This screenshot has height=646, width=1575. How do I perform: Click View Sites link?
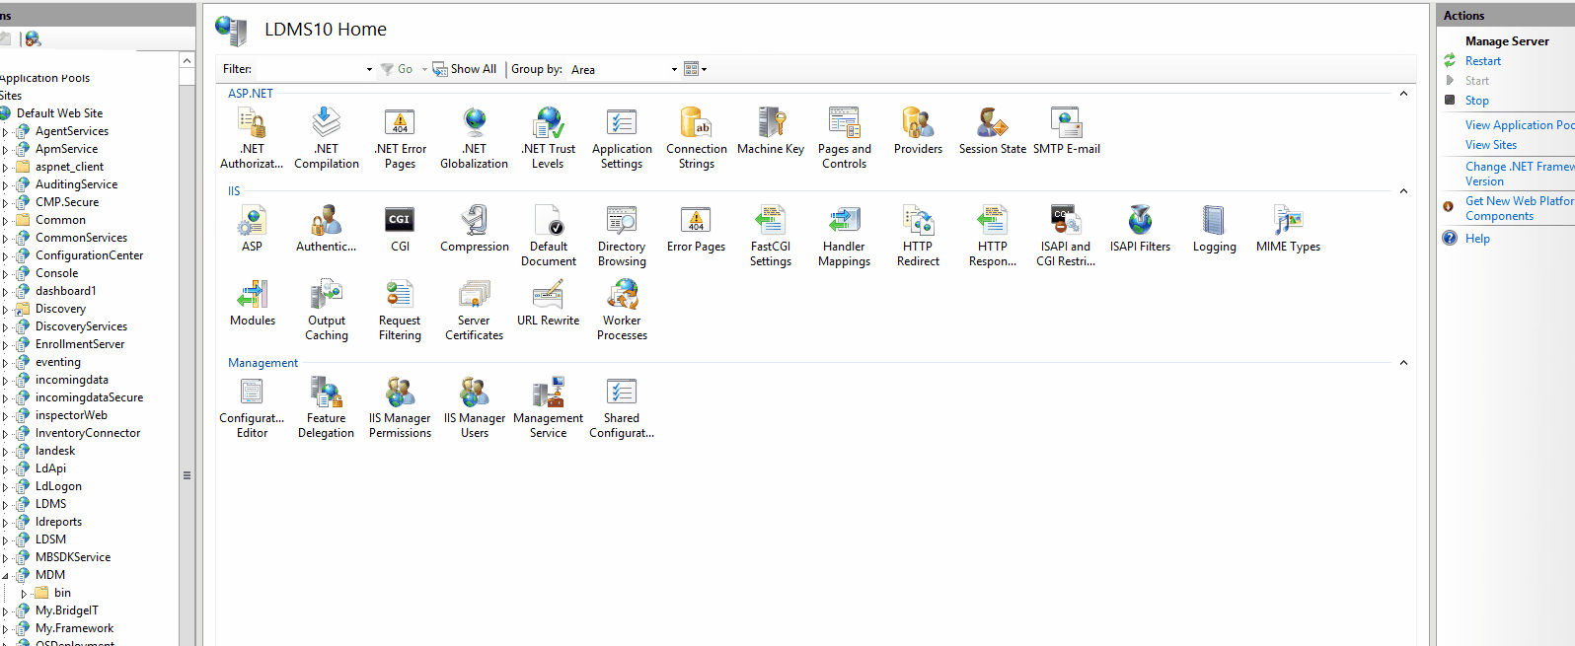tap(1491, 145)
